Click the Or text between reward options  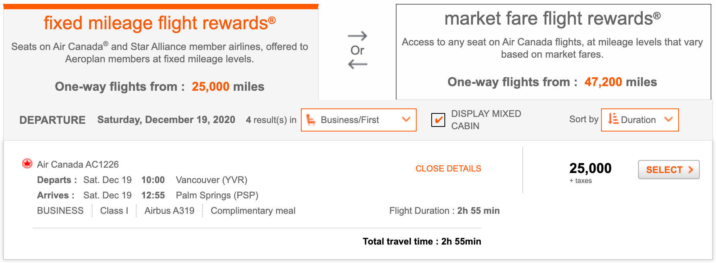pyautogui.click(x=357, y=50)
